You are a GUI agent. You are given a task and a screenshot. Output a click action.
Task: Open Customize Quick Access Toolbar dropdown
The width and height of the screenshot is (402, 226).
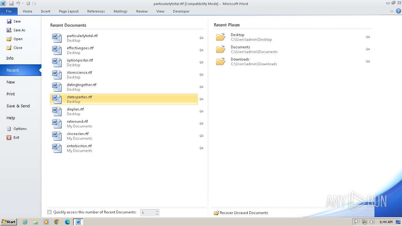click(x=35, y=4)
